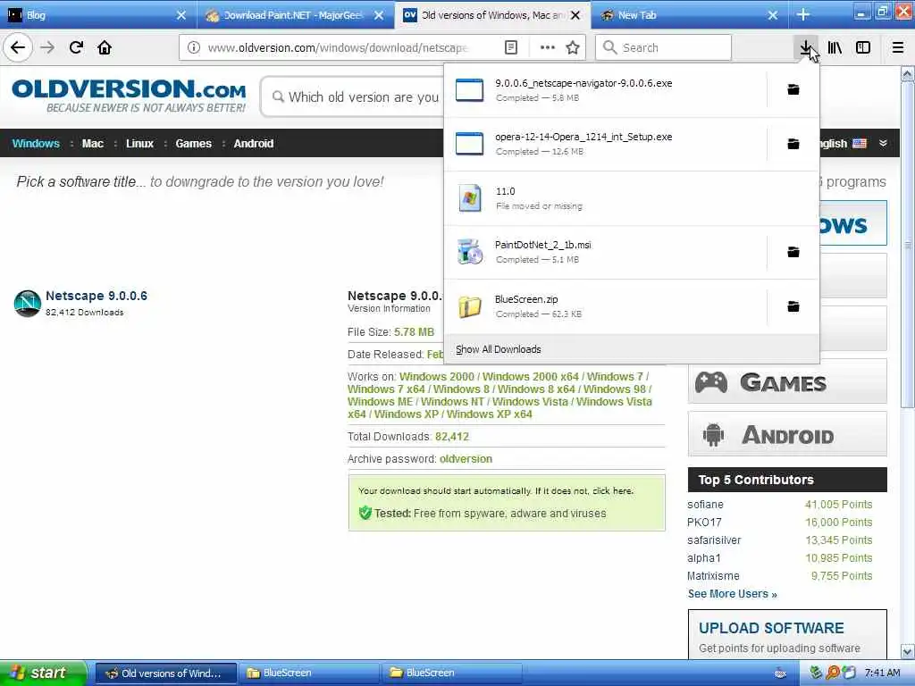Open the opera-12-14 Setup download entry
This screenshot has height=686, width=915.
point(606,144)
